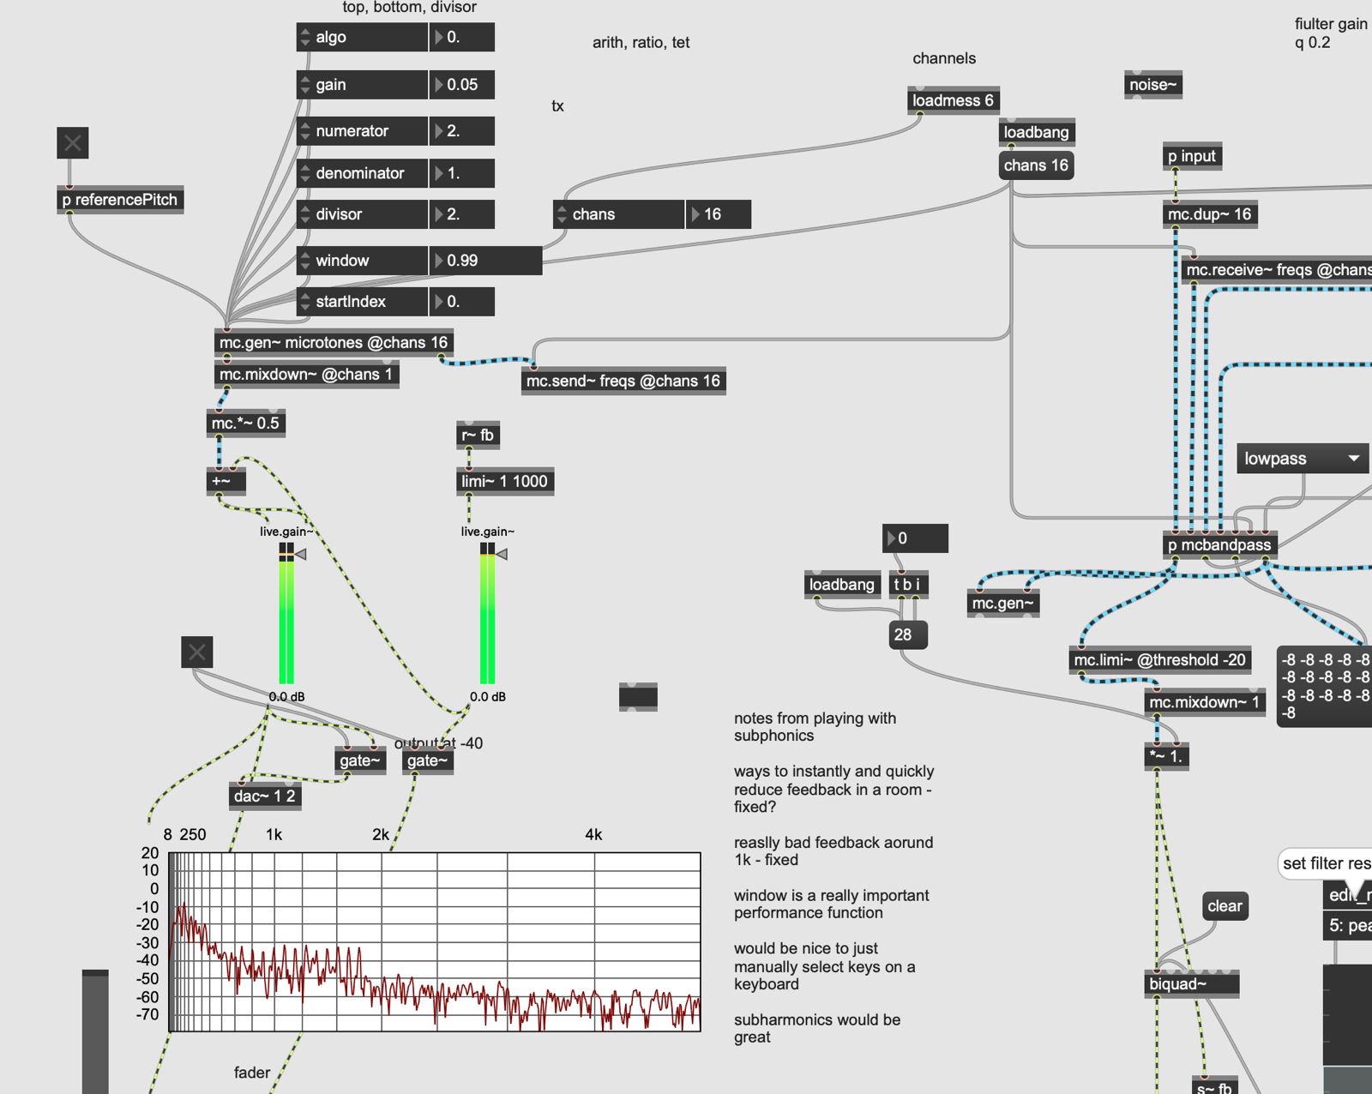The width and height of the screenshot is (1372, 1094).
Task: Click the 'notes from playing with subphonics' comment
Action: (x=815, y=727)
